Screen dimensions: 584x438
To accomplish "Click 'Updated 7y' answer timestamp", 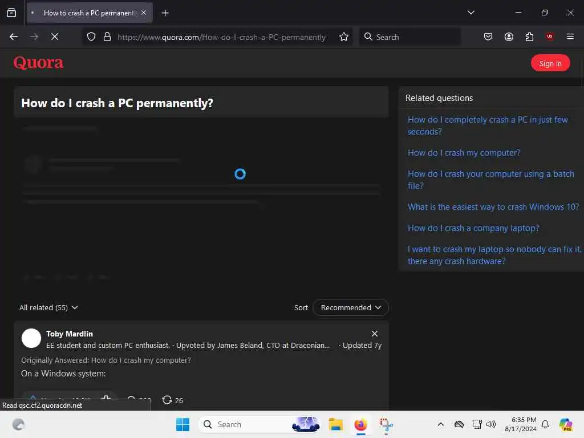I will coord(362,345).
